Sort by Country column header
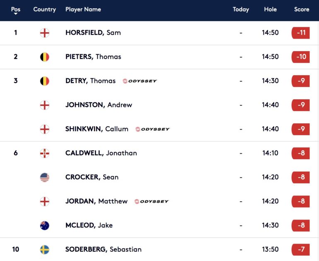319x261 pixels. point(44,9)
